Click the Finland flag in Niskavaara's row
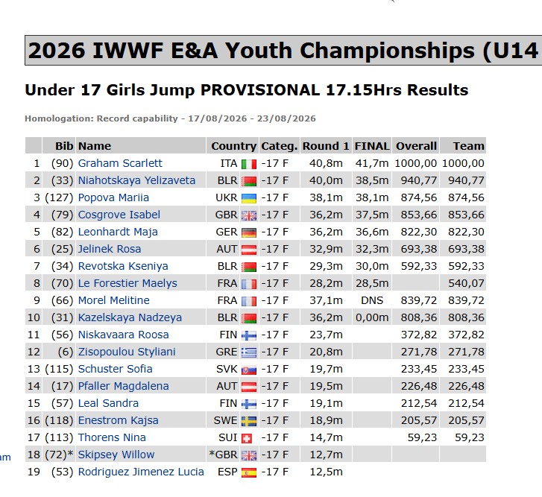This screenshot has width=542, height=497. [x=249, y=335]
